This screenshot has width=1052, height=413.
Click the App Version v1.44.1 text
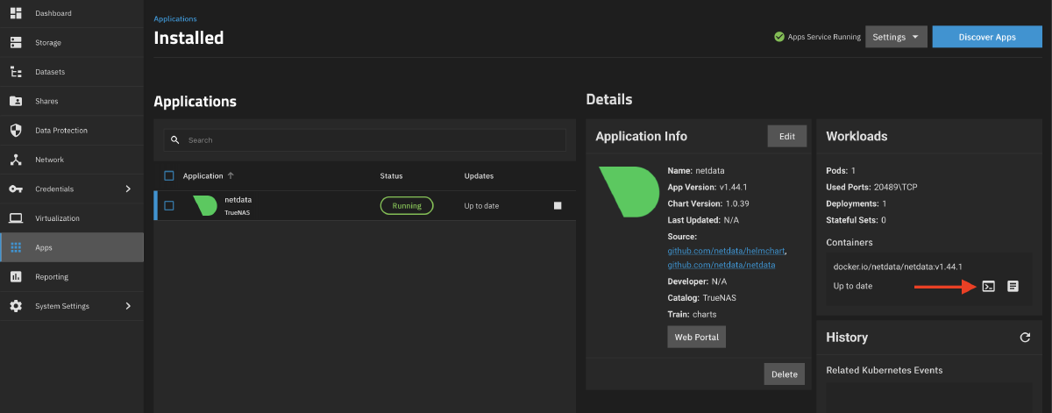click(707, 187)
